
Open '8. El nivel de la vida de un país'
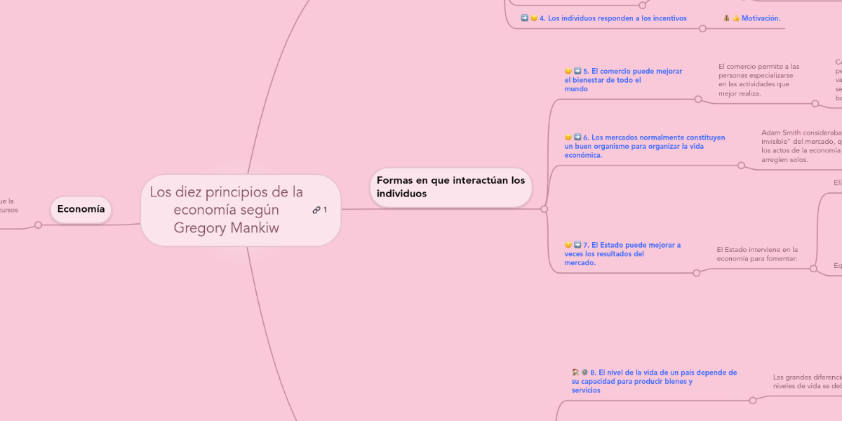pyautogui.click(x=655, y=382)
